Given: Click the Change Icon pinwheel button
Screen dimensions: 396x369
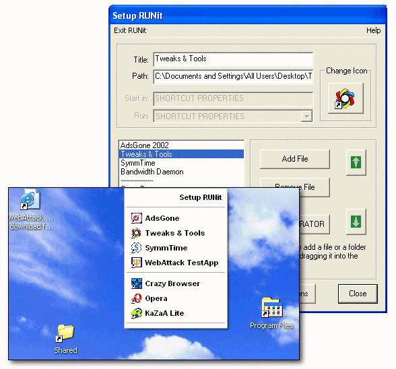Looking at the screenshot, I should [345, 98].
